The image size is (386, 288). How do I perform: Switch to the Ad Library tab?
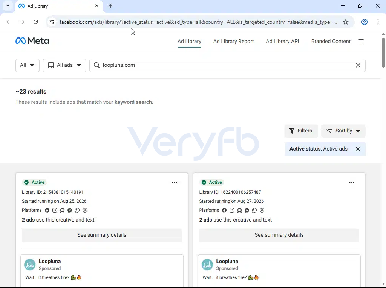(189, 42)
